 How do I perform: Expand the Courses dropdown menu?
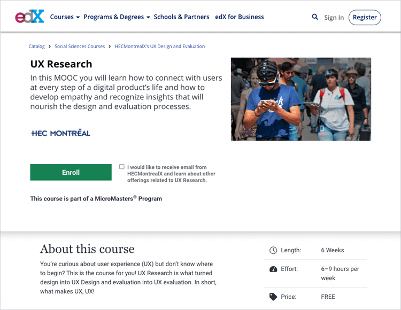point(65,17)
